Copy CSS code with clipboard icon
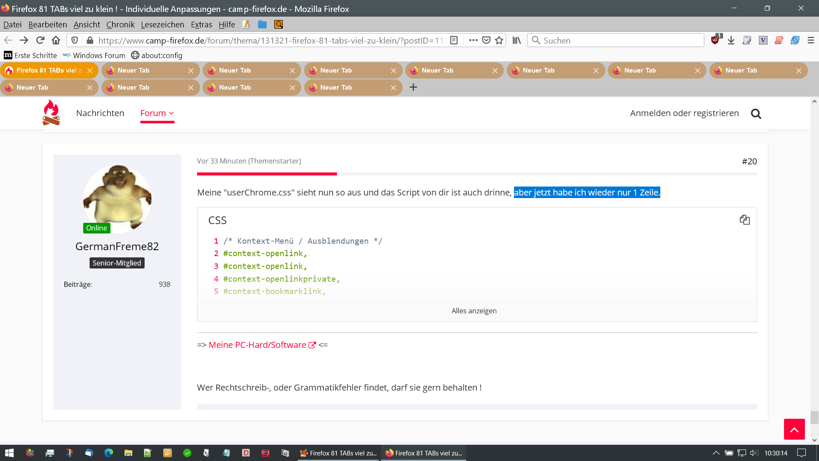 point(744,220)
